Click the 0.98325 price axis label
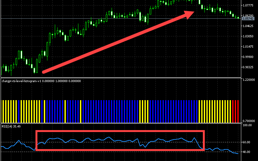Viewport: 258px width, 161px height. pyautogui.click(x=248, y=67)
